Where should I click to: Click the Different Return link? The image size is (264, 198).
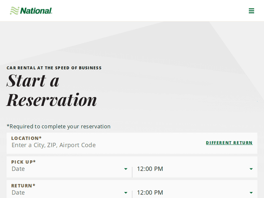[229, 143]
